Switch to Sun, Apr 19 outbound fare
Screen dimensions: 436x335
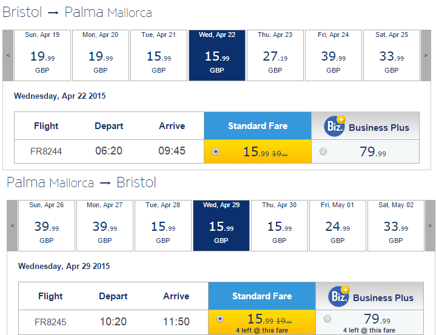click(42, 55)
